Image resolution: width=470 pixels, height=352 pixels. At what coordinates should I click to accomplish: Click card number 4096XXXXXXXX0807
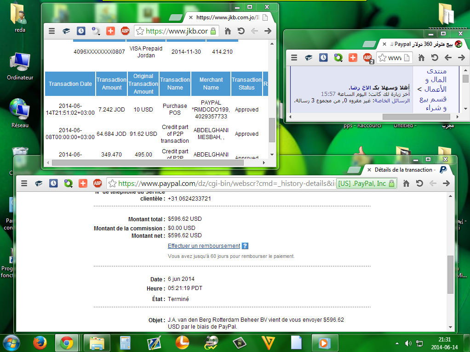[99, 52]
